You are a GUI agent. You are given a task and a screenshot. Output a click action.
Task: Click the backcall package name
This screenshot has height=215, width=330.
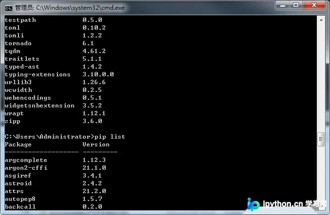[20, 207]
